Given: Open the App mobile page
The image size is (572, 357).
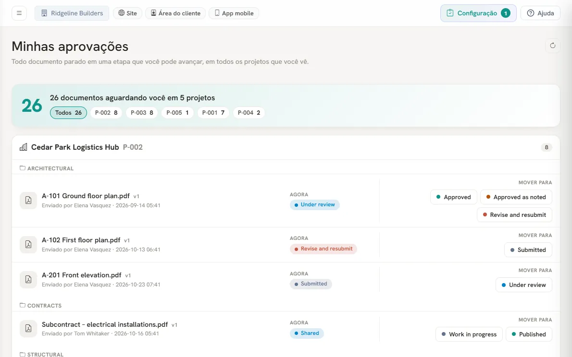Looking at the screenshot, I should [234, 13].
